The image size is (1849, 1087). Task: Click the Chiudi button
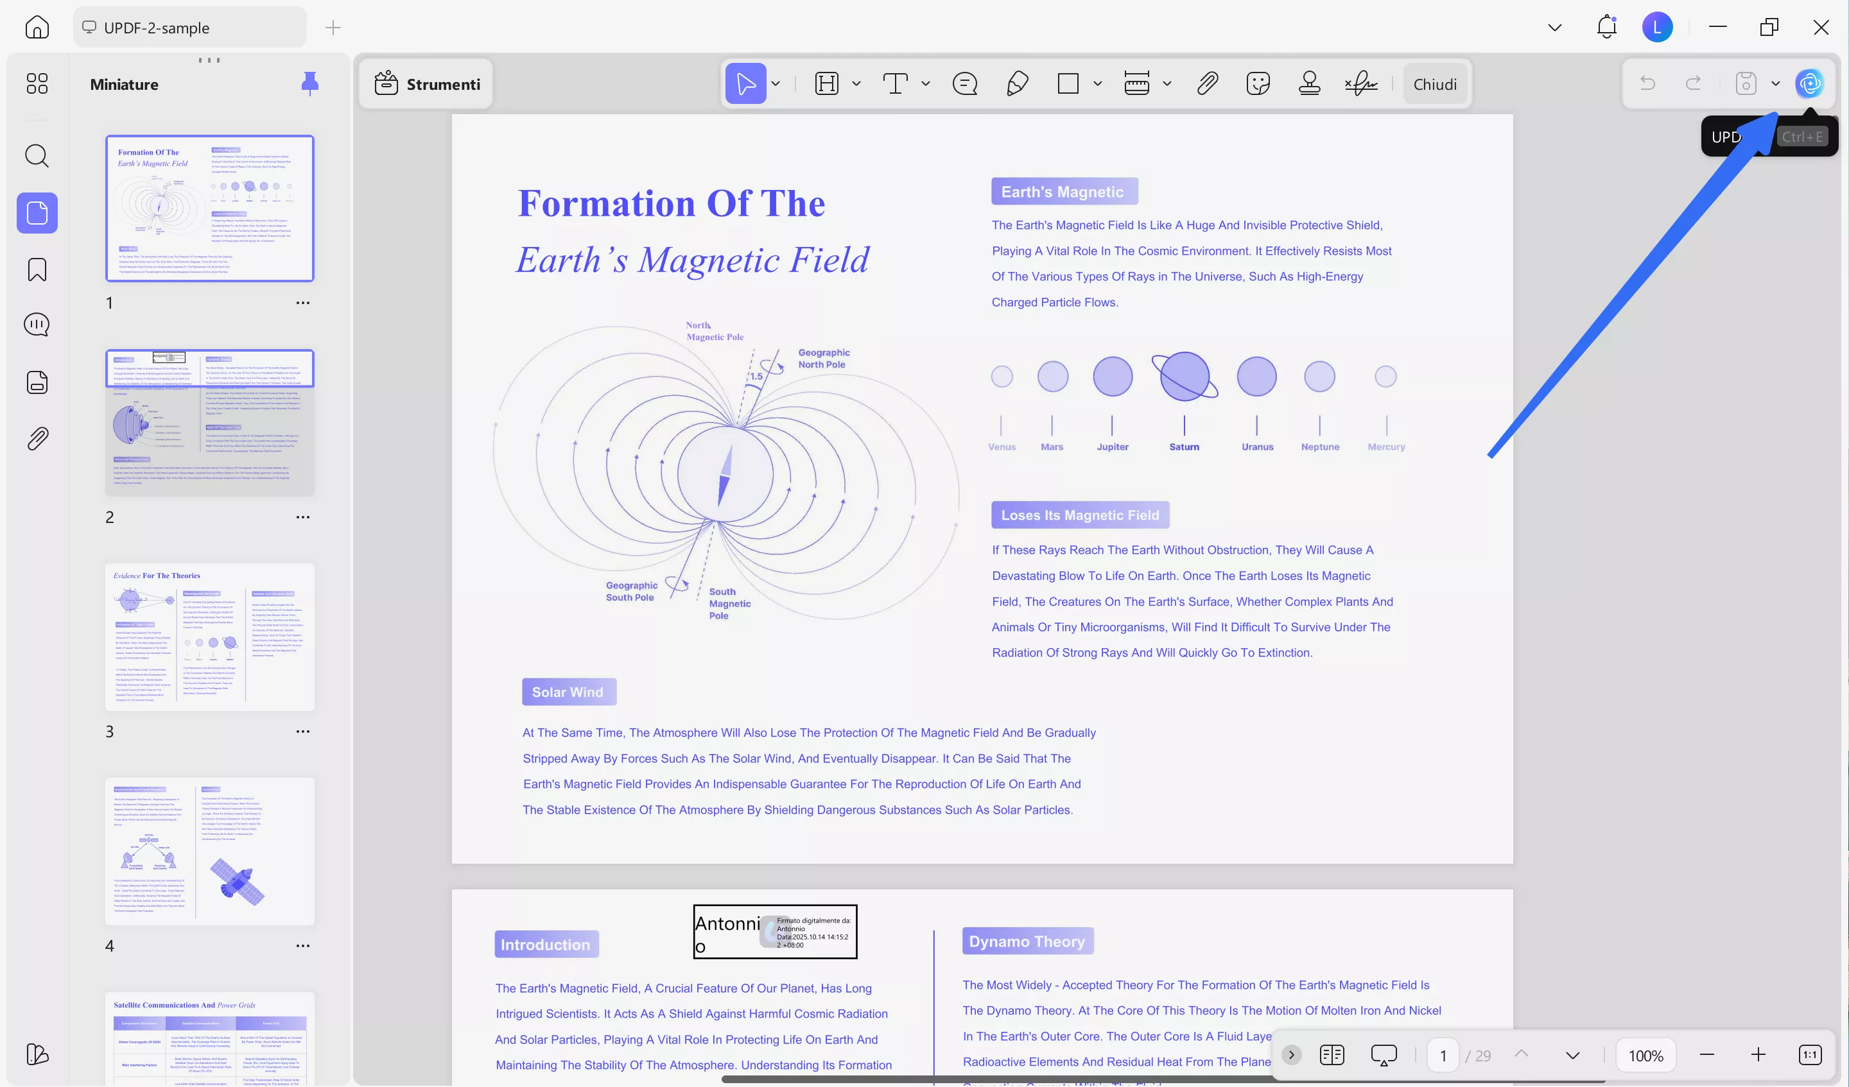click(1434, 83)
